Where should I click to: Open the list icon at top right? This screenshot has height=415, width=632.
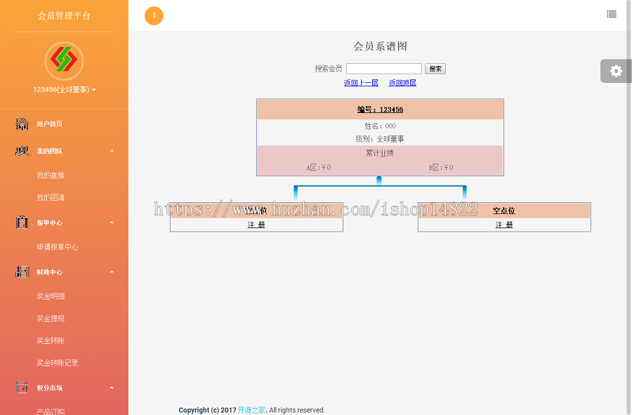click(611, 14)
